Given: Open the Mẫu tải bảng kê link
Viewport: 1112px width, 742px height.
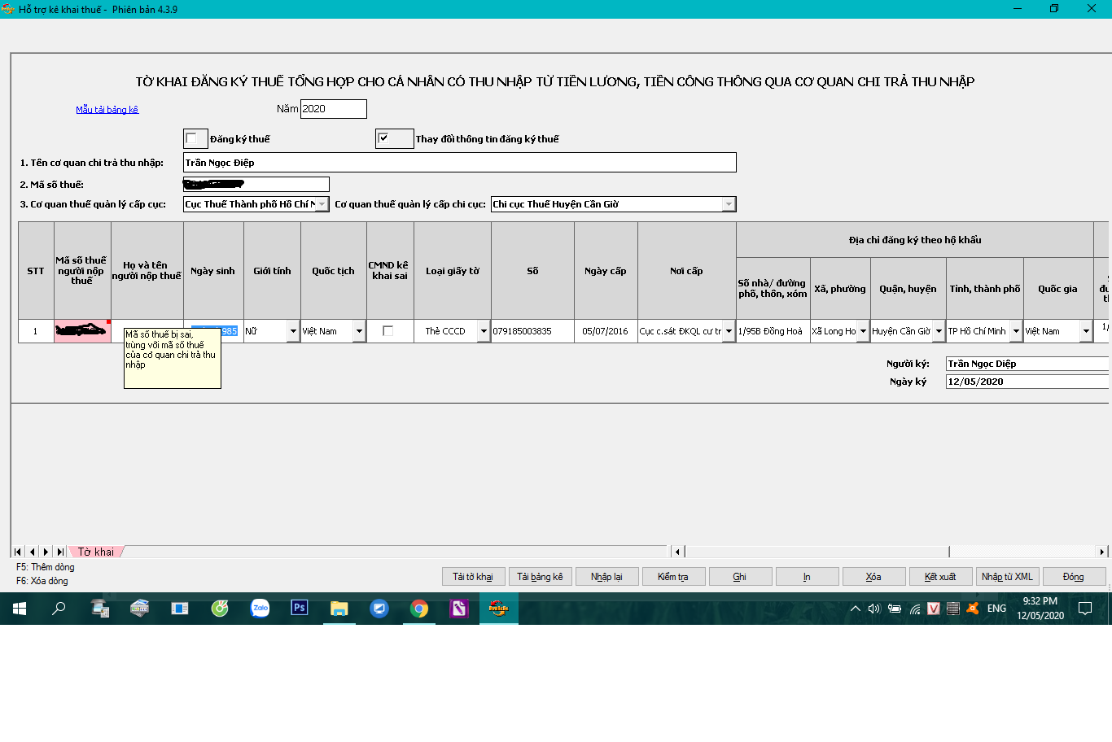Looking at the screenshot, I should [107, 110].
